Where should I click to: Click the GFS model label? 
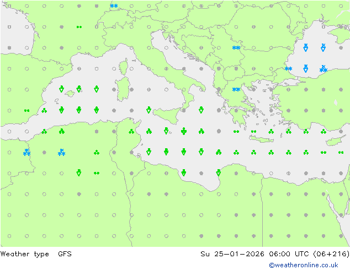[x=65, y=254]
